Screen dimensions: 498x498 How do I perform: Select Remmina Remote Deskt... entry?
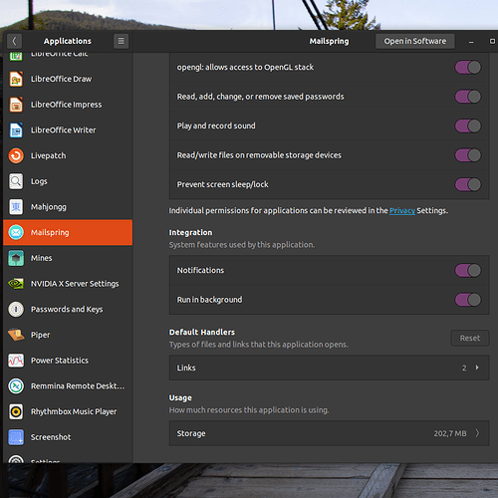(x=68, y=385)
